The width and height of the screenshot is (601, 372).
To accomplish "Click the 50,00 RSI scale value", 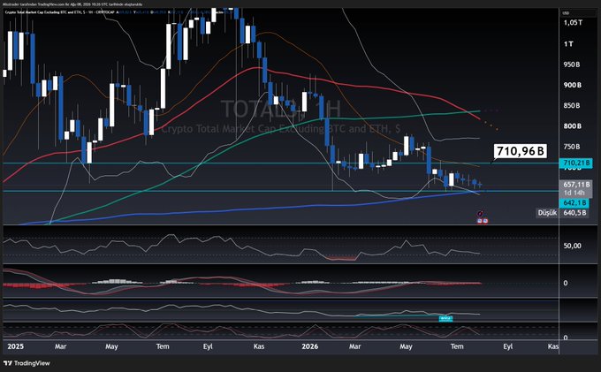I will [572, 246].
